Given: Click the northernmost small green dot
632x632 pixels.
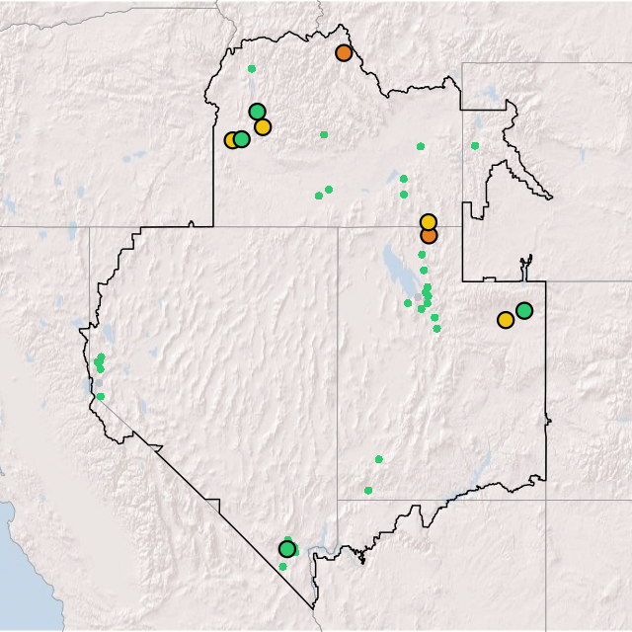Looking at the screenshot, I should (252, 68).
